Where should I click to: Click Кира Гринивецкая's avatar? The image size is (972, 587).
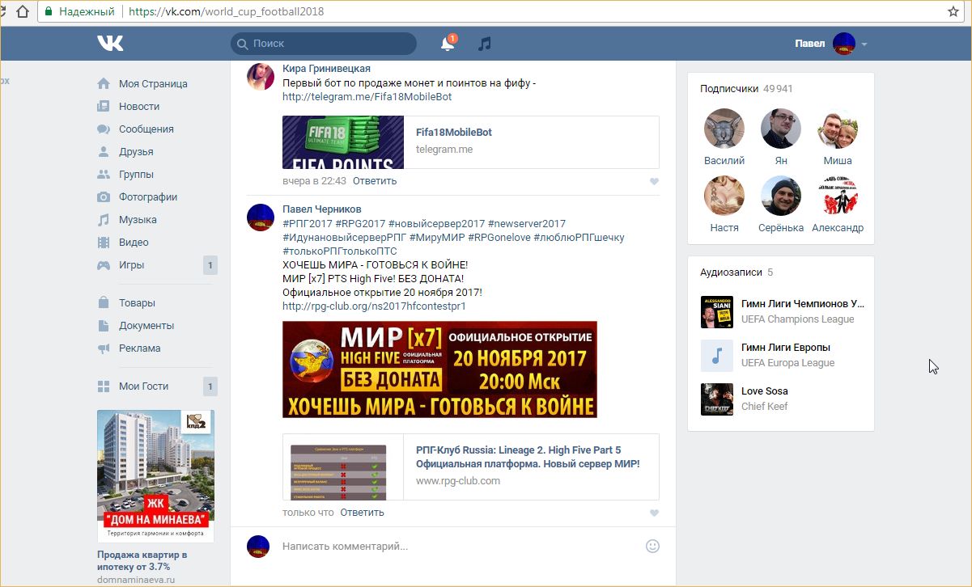tap(261, 76)
